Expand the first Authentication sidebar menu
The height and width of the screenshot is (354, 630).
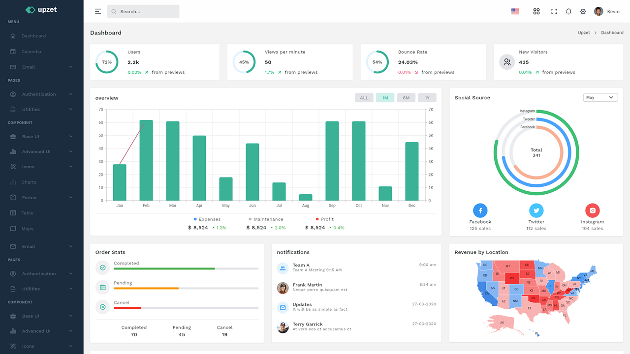pyautogui.click(x=42, y=94)
